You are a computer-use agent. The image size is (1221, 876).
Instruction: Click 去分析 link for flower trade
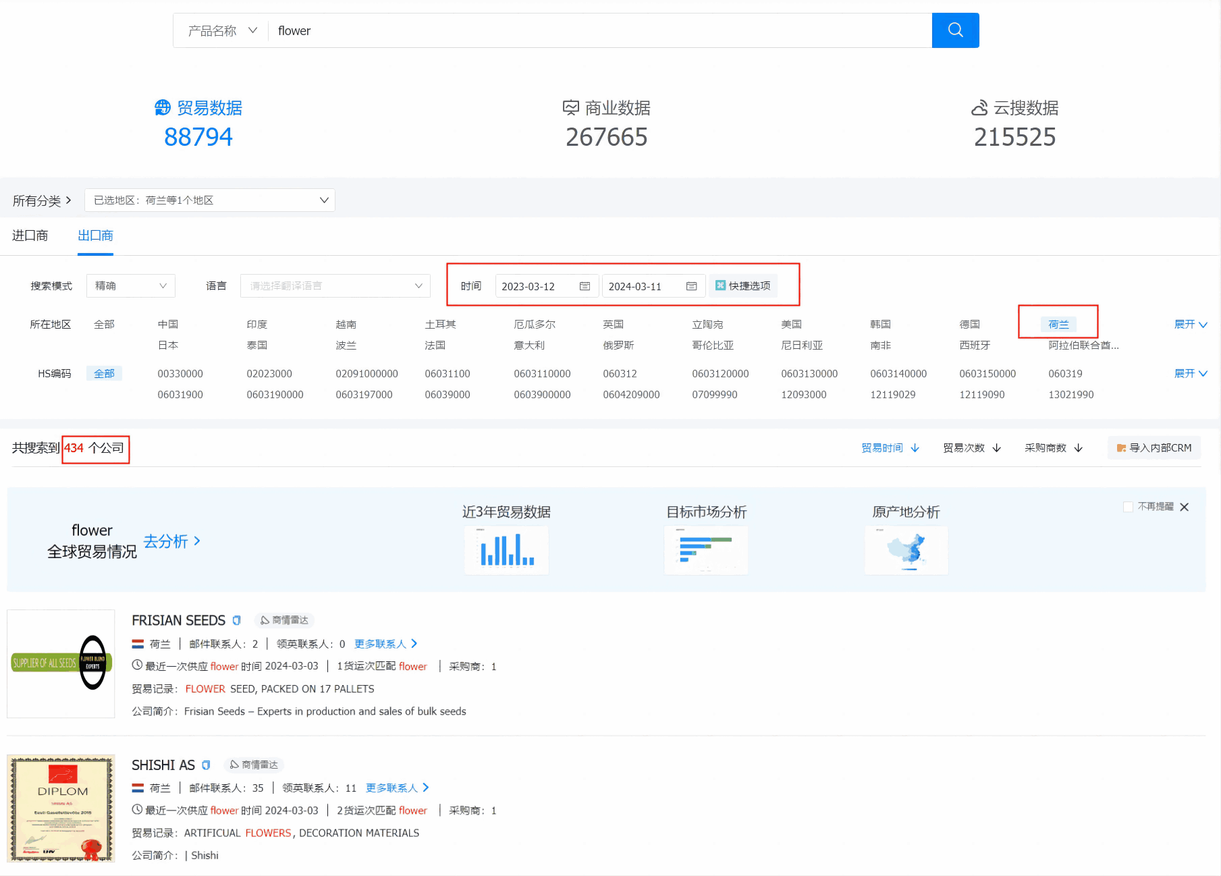point(171,541)
